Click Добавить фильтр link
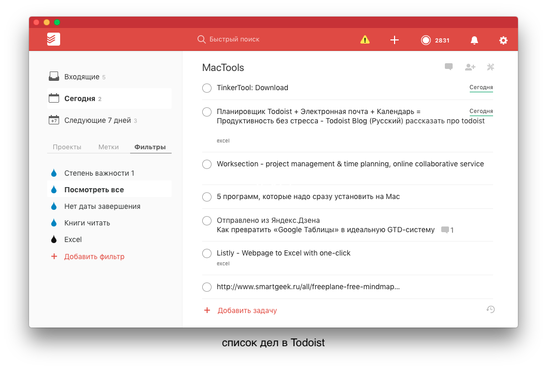 (x=94, y=257)
